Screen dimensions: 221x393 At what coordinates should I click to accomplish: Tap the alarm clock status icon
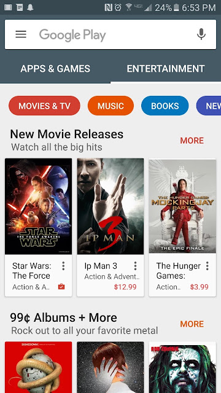pos(118,7)
